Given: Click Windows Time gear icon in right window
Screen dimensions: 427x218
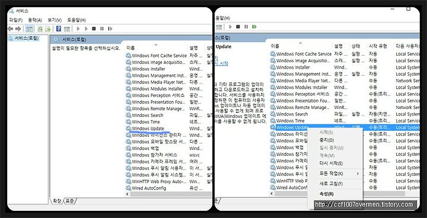Looking at the screenshot, I should pos(273,121).
